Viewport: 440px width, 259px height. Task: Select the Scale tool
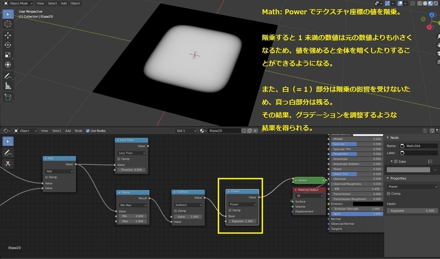tap(8, 55)
